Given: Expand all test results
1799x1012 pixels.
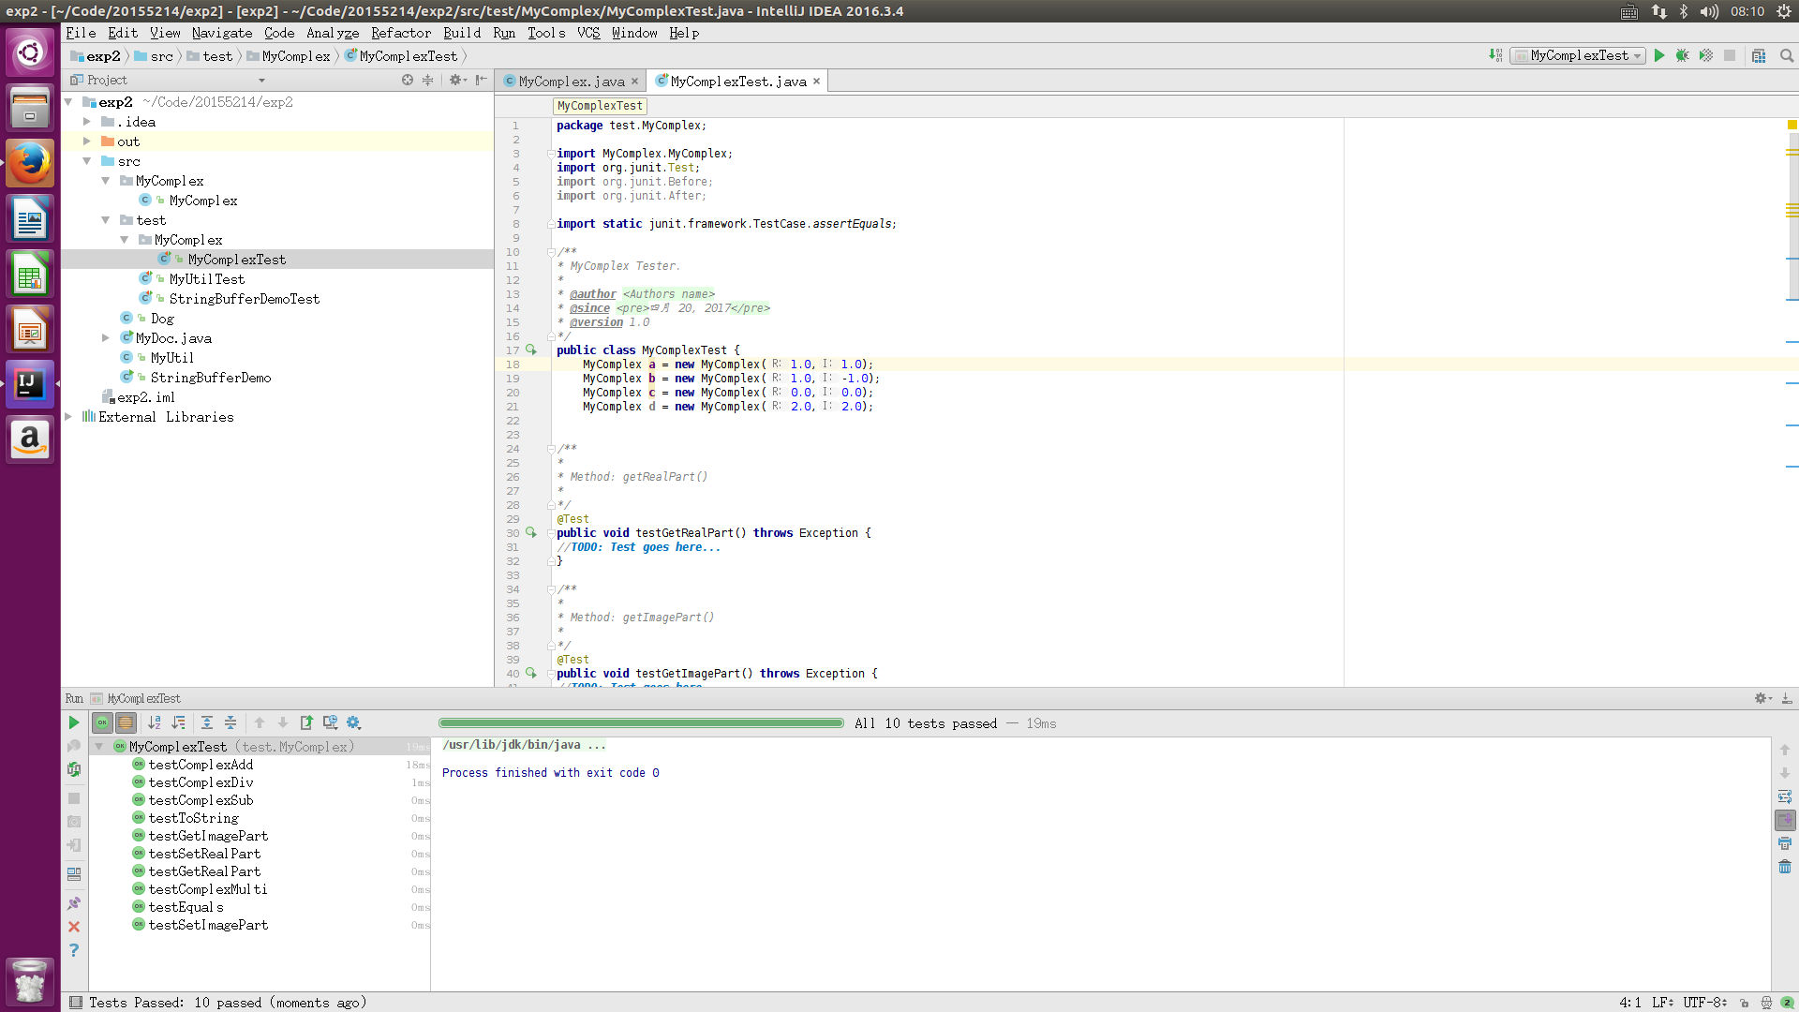Looking at the screenshot, I should [x=207, y=722].
